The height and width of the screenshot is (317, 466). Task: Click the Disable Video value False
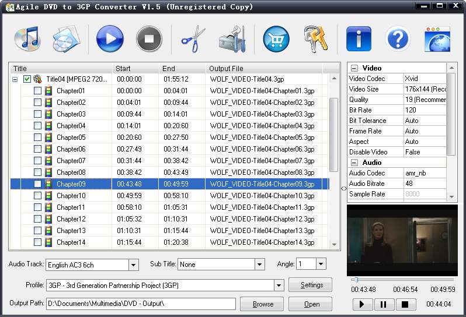pyautogui.click(x=425, y=152)
